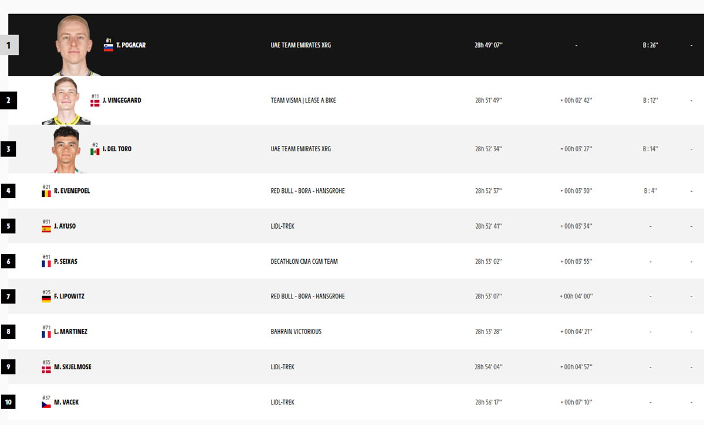Select rank 1 position badge
This screenshot has height=425, width=704.
tap(9, 45)
